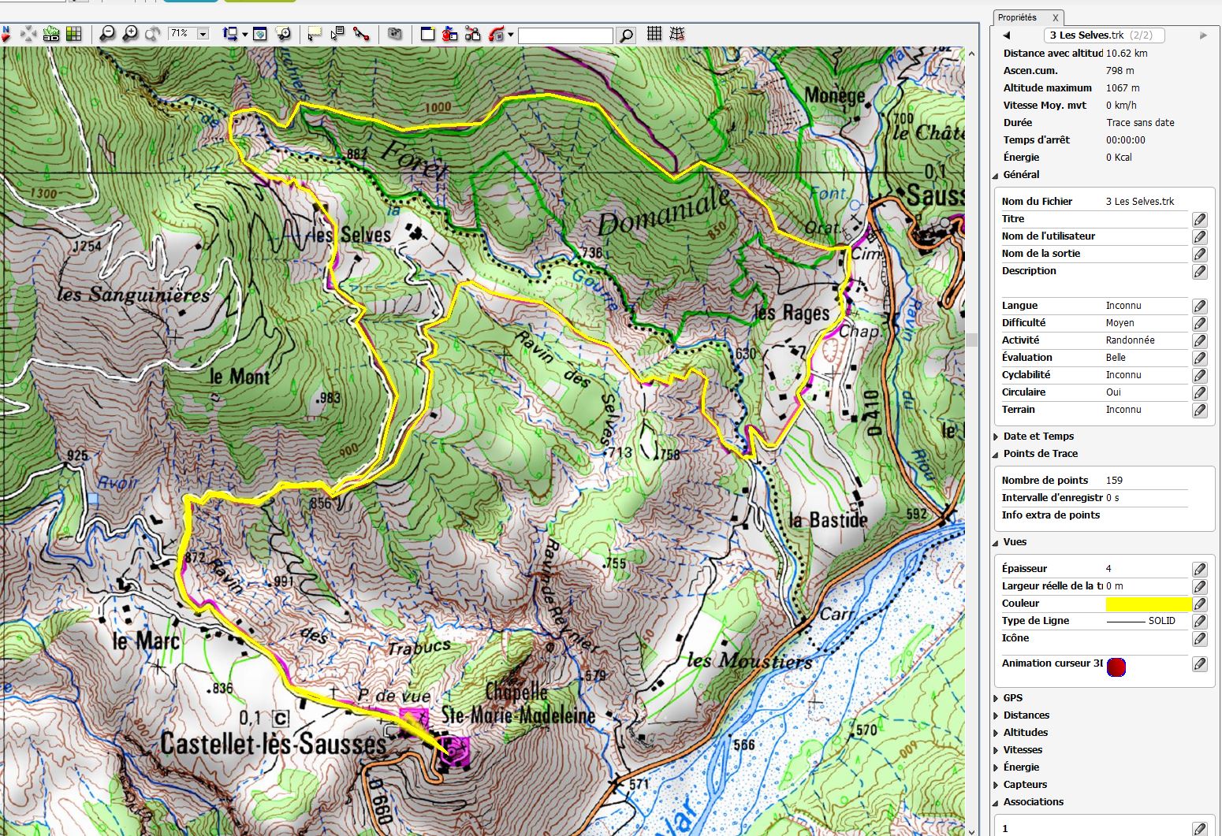The width and height of the screenshot is (1222, 836).
Task: Expand the GPS section
Action: pyautogui.click(x=1012, y=697)
